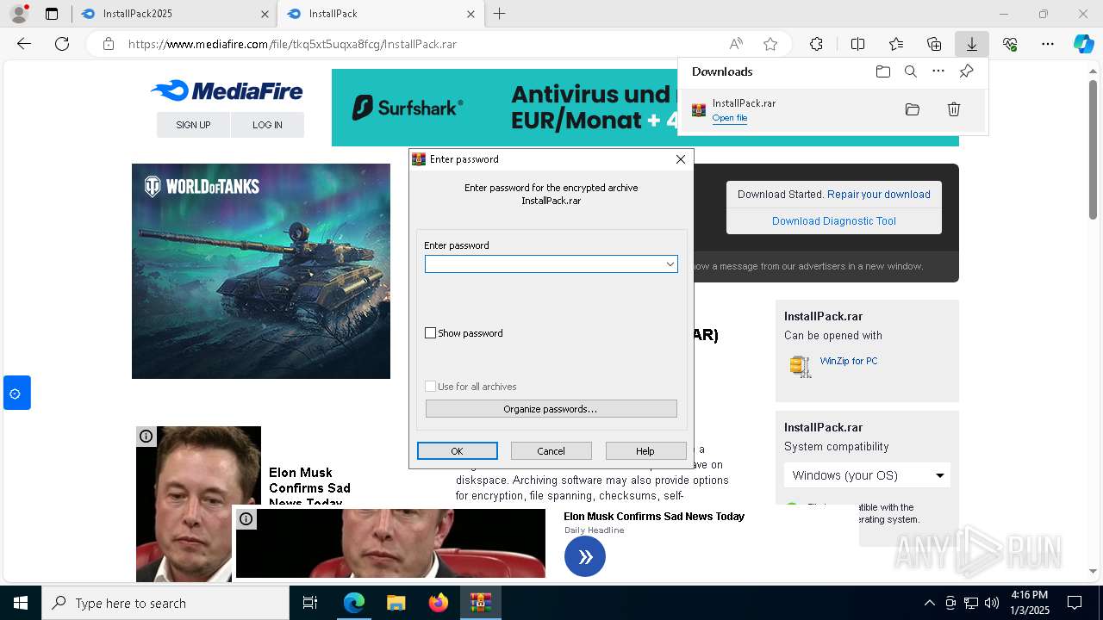Close the InstallPack2025 tab
The image size is (1103, 620).
[x=265, y=14]
